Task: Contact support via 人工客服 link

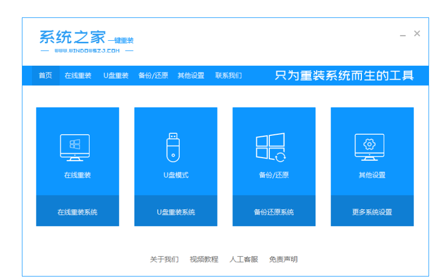Action: coord(244,260)
